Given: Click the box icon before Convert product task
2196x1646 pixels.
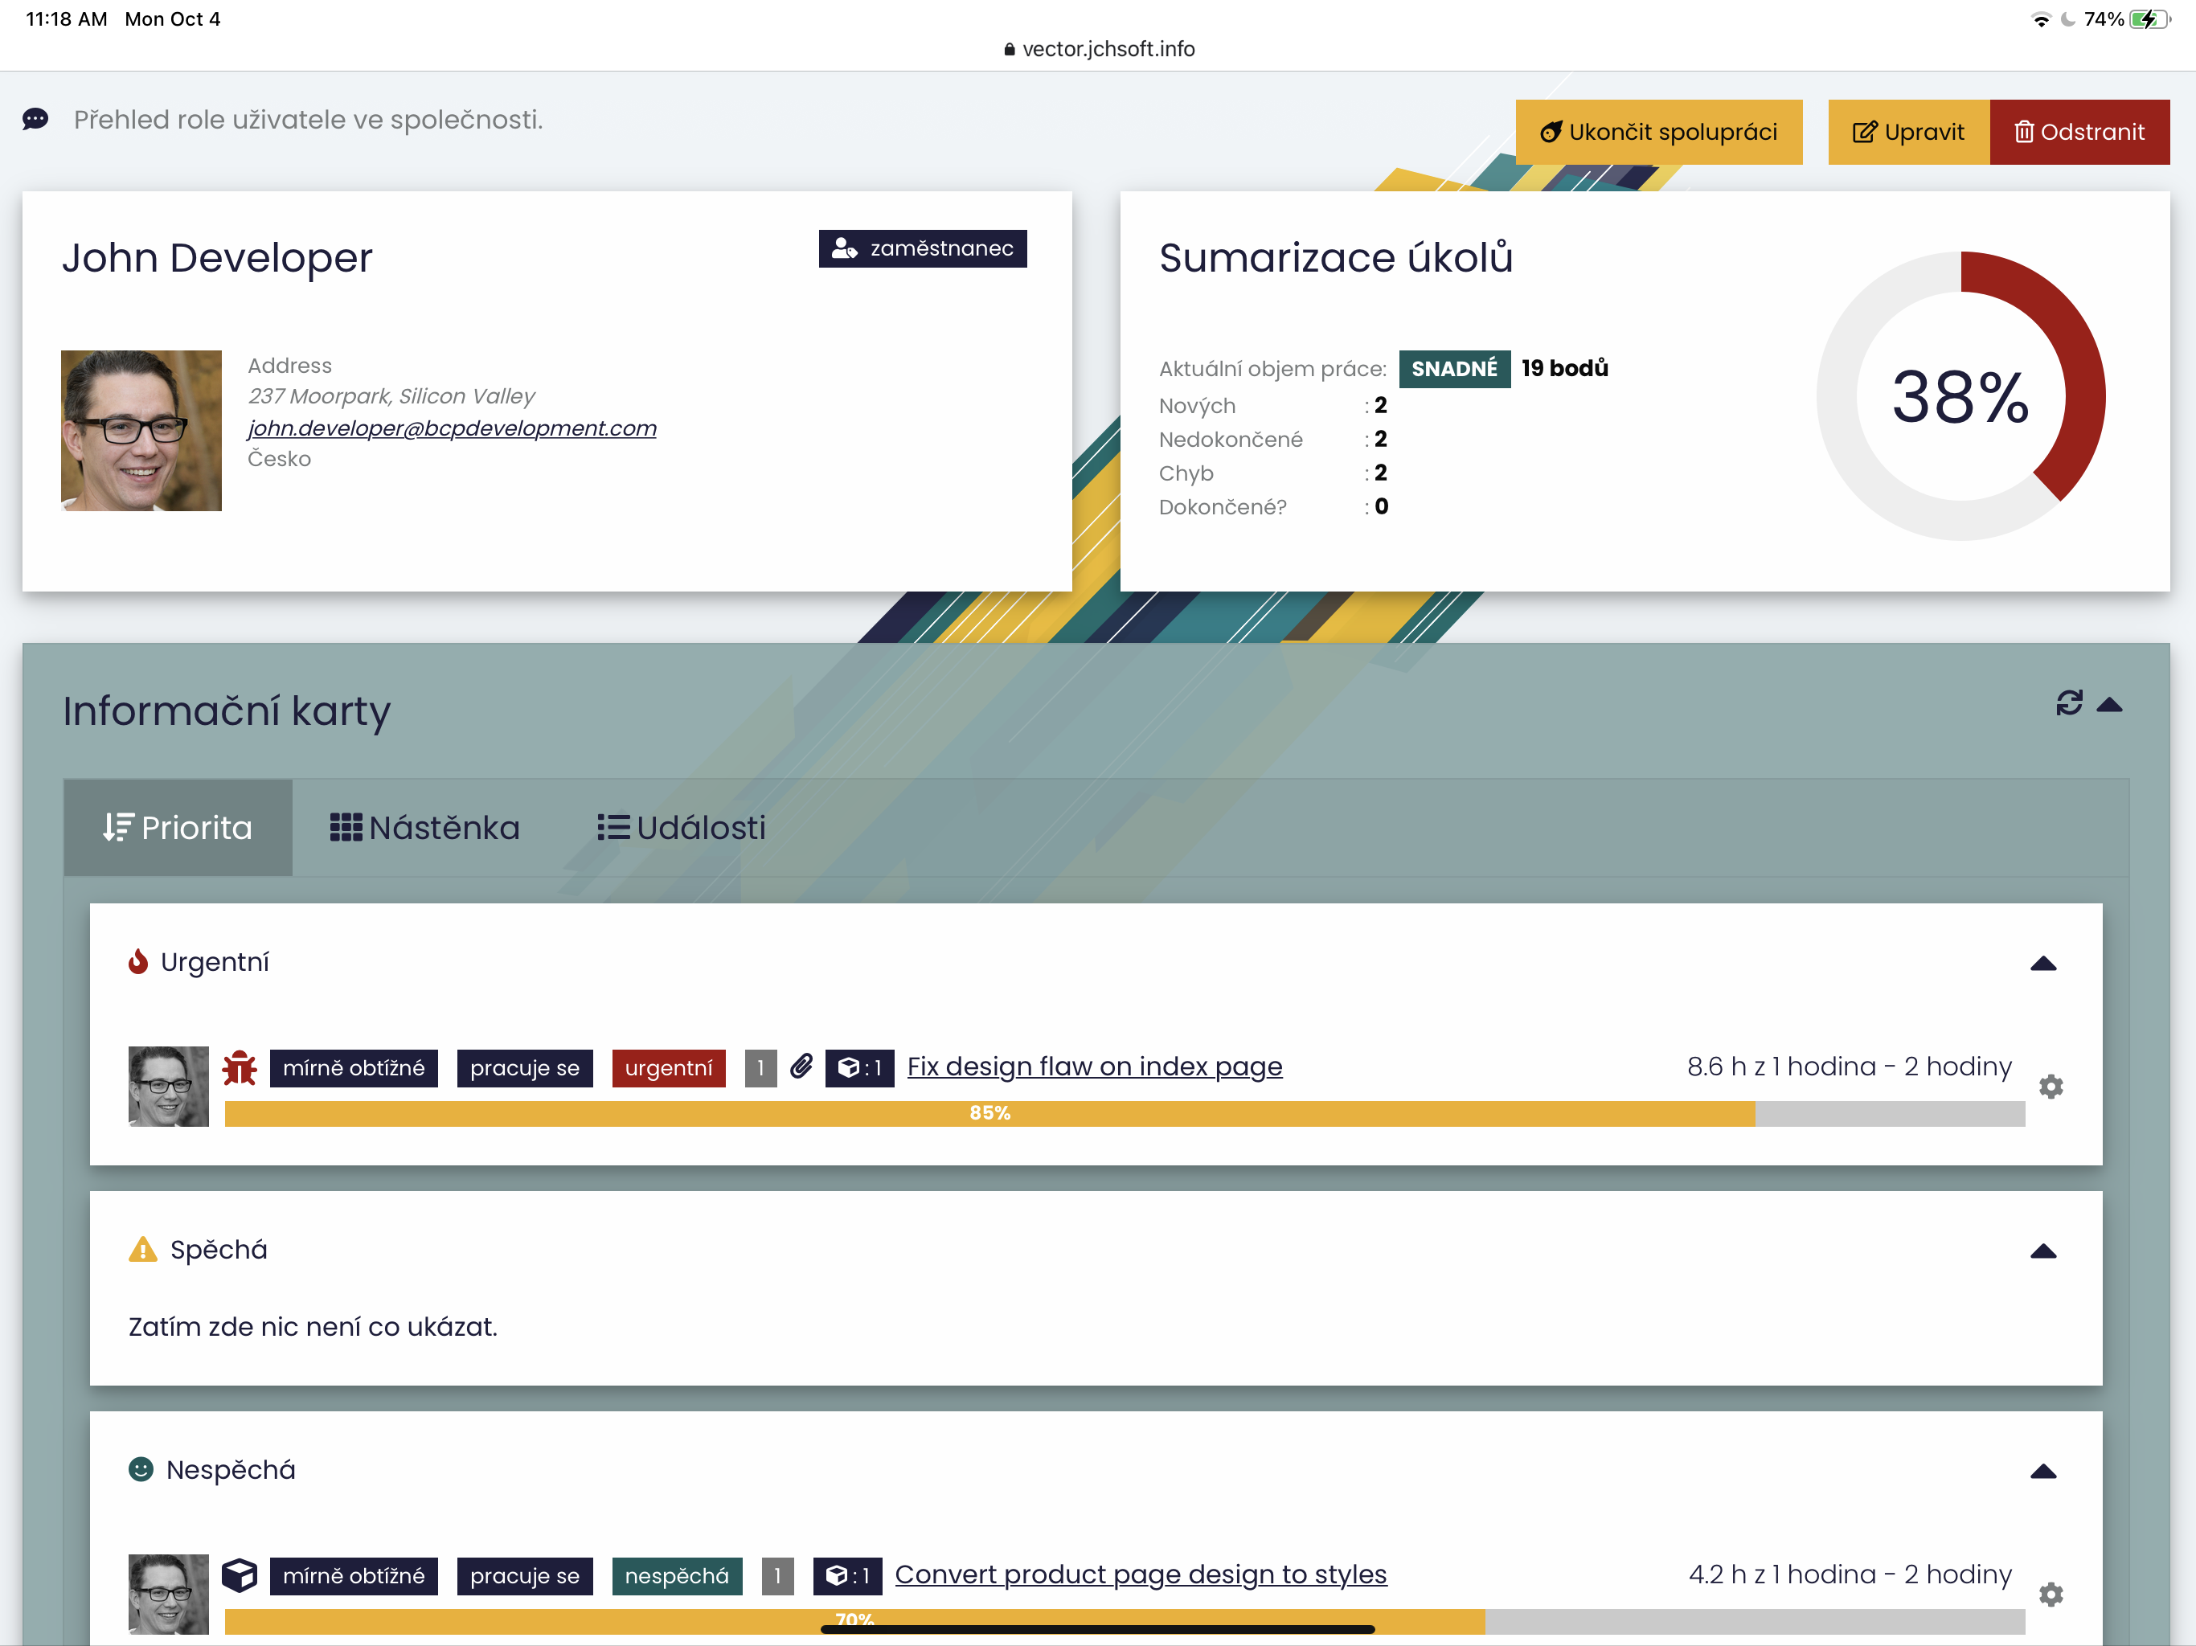Looking at the screenshot, I should (x=240, y=1574).
